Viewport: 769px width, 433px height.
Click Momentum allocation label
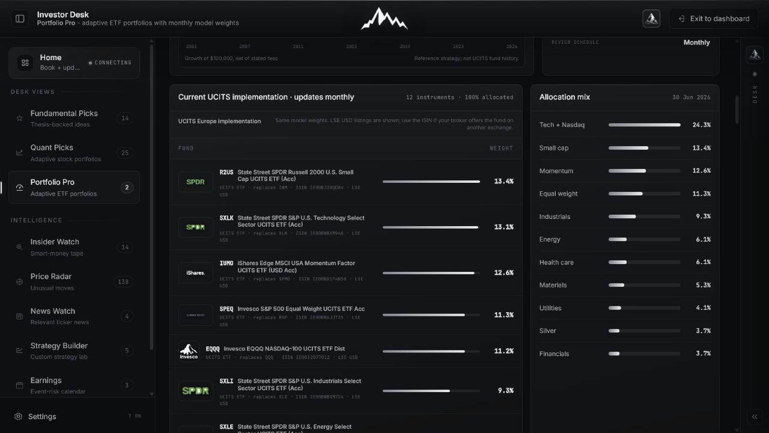click(556, 171)
